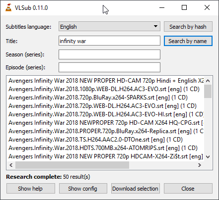Select the 720p HDCAM-X264-Zi$t.srt result
This screenshot has width=219, height=200.
pos(106,156)
